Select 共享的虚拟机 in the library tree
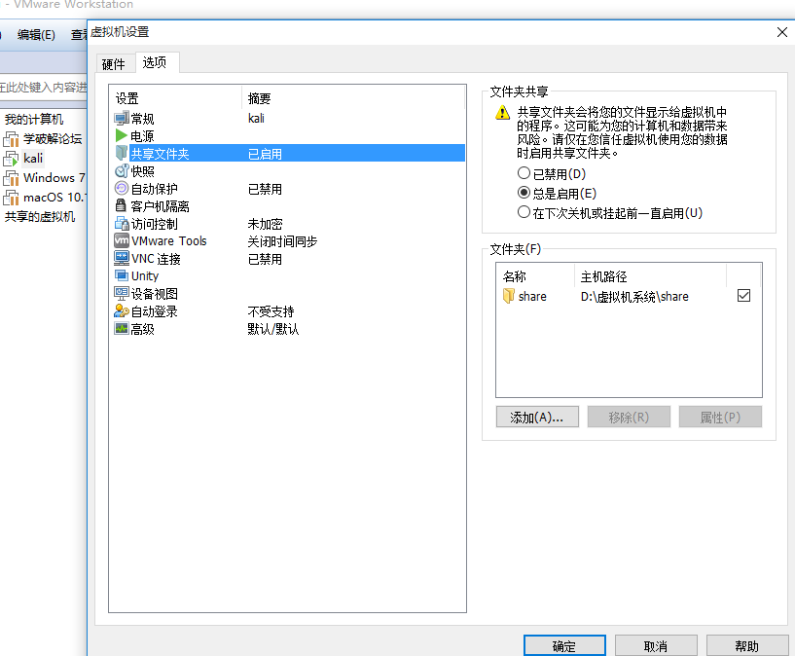 click(40, 217)
